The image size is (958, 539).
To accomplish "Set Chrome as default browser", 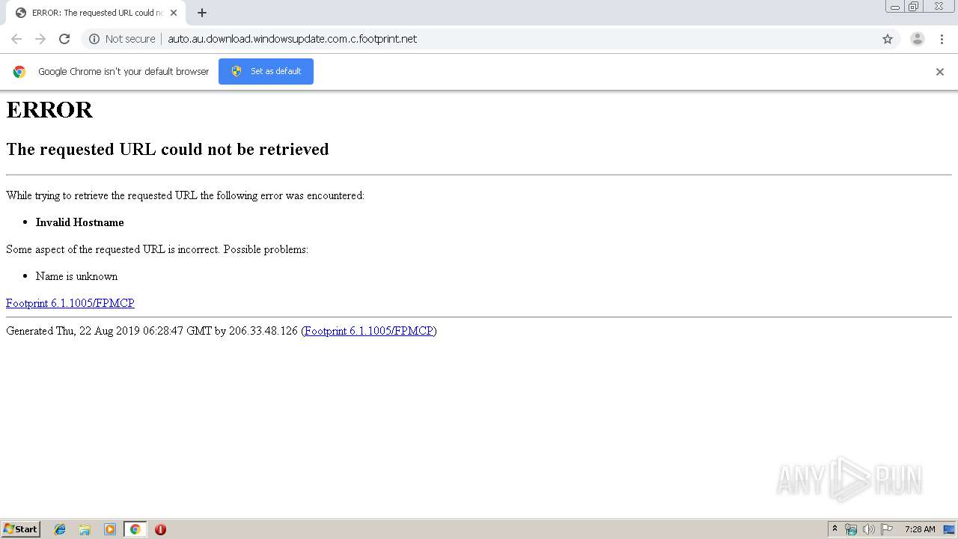I will (266, 71).
